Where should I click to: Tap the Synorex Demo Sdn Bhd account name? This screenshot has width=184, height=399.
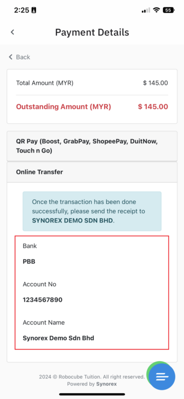(x=59, y=338)
